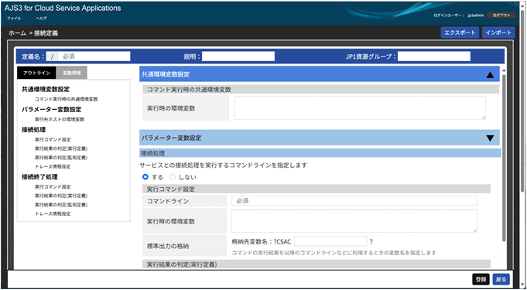Focus the JP1資源グループ input field
The width and height of the screenshot is (527, 290).
point(434,56)
